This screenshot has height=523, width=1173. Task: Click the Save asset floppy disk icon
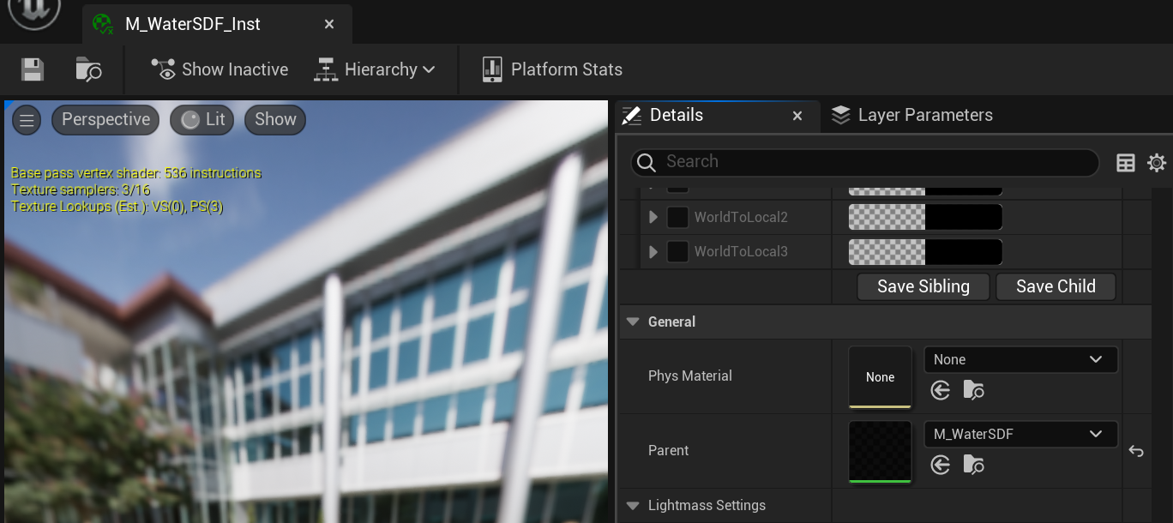[33, 69]
